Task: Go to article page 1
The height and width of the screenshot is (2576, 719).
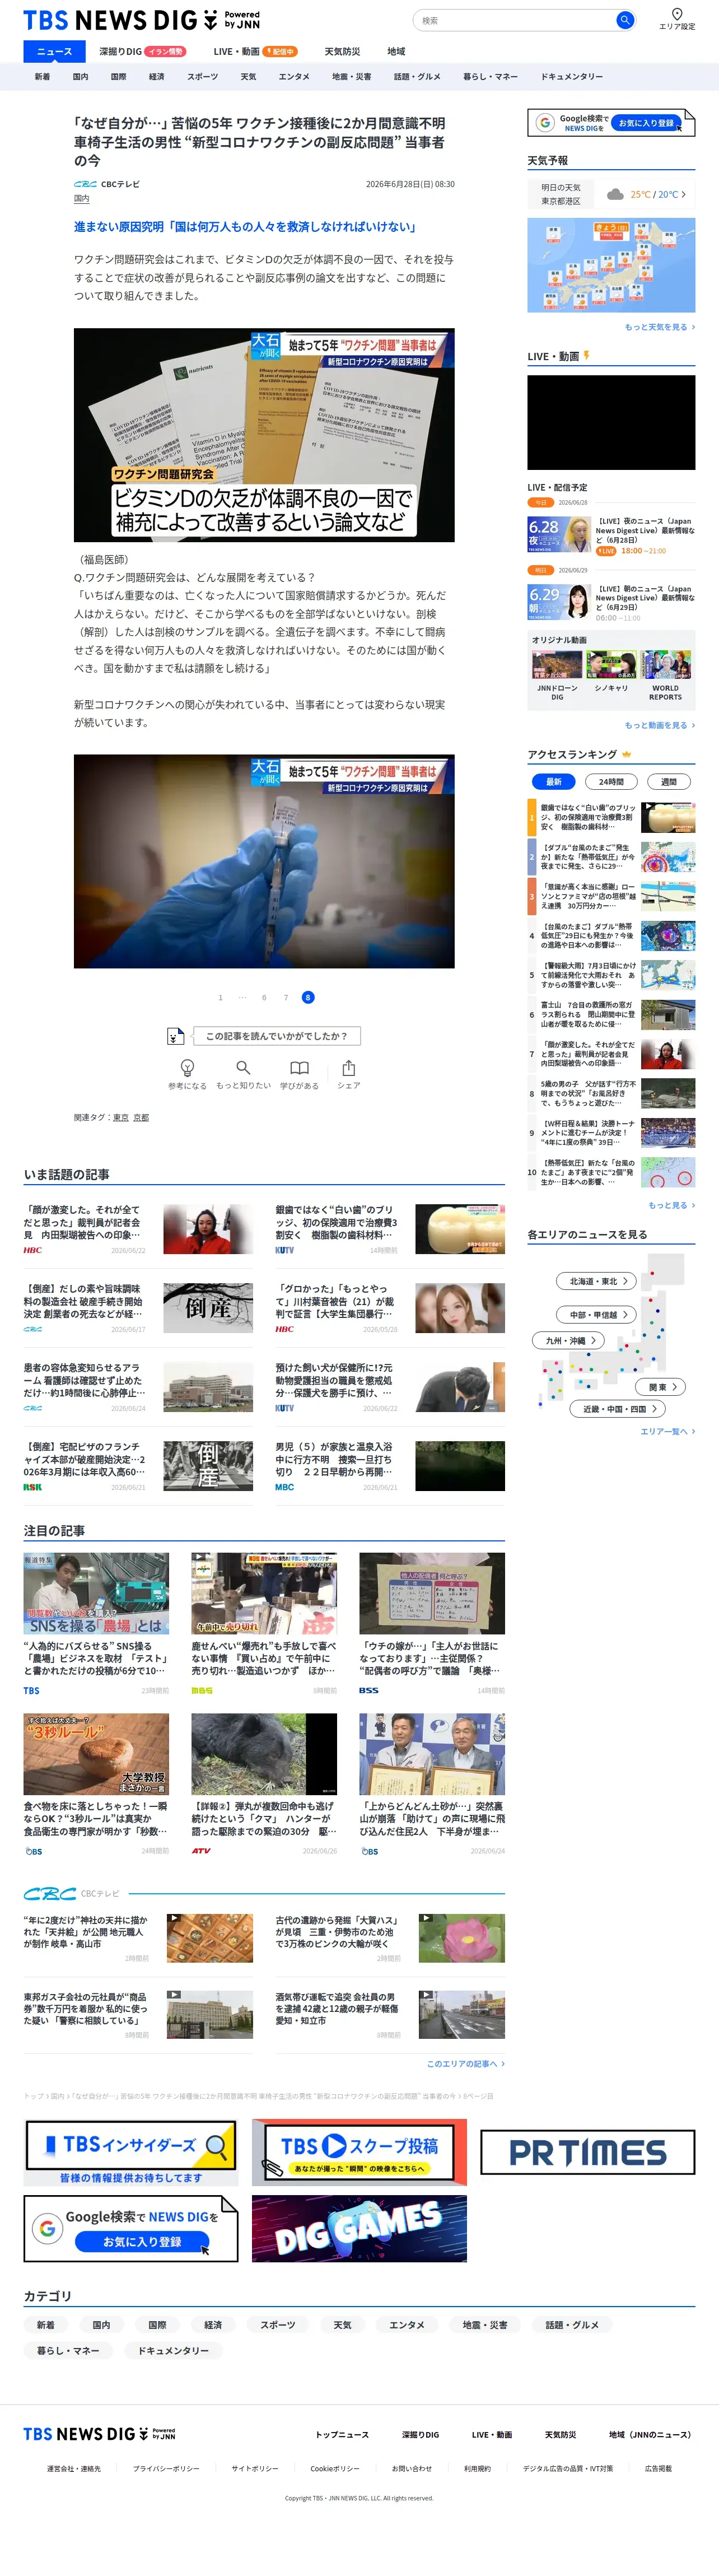Action: [221, 997]
